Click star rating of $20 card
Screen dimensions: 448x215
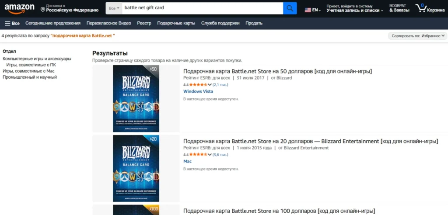click(x=198, y=155)
